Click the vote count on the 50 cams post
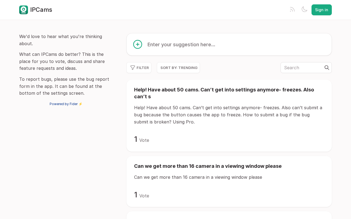The height and width of the screenshot is (219, 351). coord(142,139)
